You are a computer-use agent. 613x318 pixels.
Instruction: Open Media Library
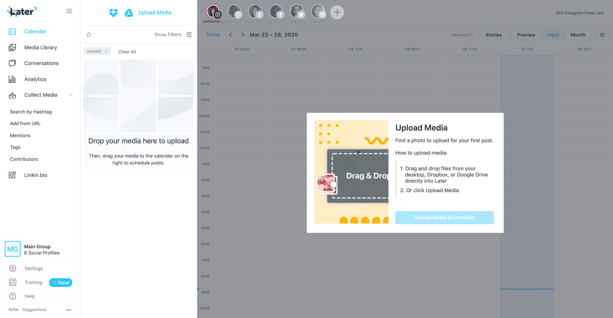(x=40, y=47)
